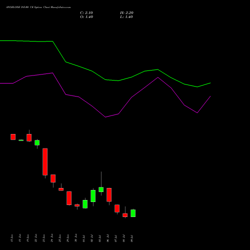Click the 19 Jun date label
This screenshot has width=250, height=250.
point(28,238)
